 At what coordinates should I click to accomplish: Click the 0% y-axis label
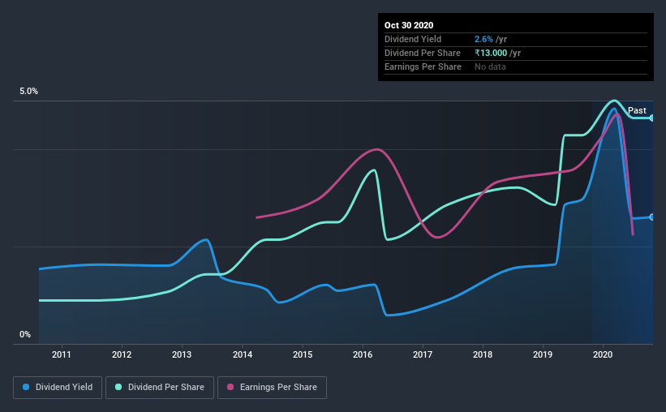pyautogui.click(x=25, y=334)
